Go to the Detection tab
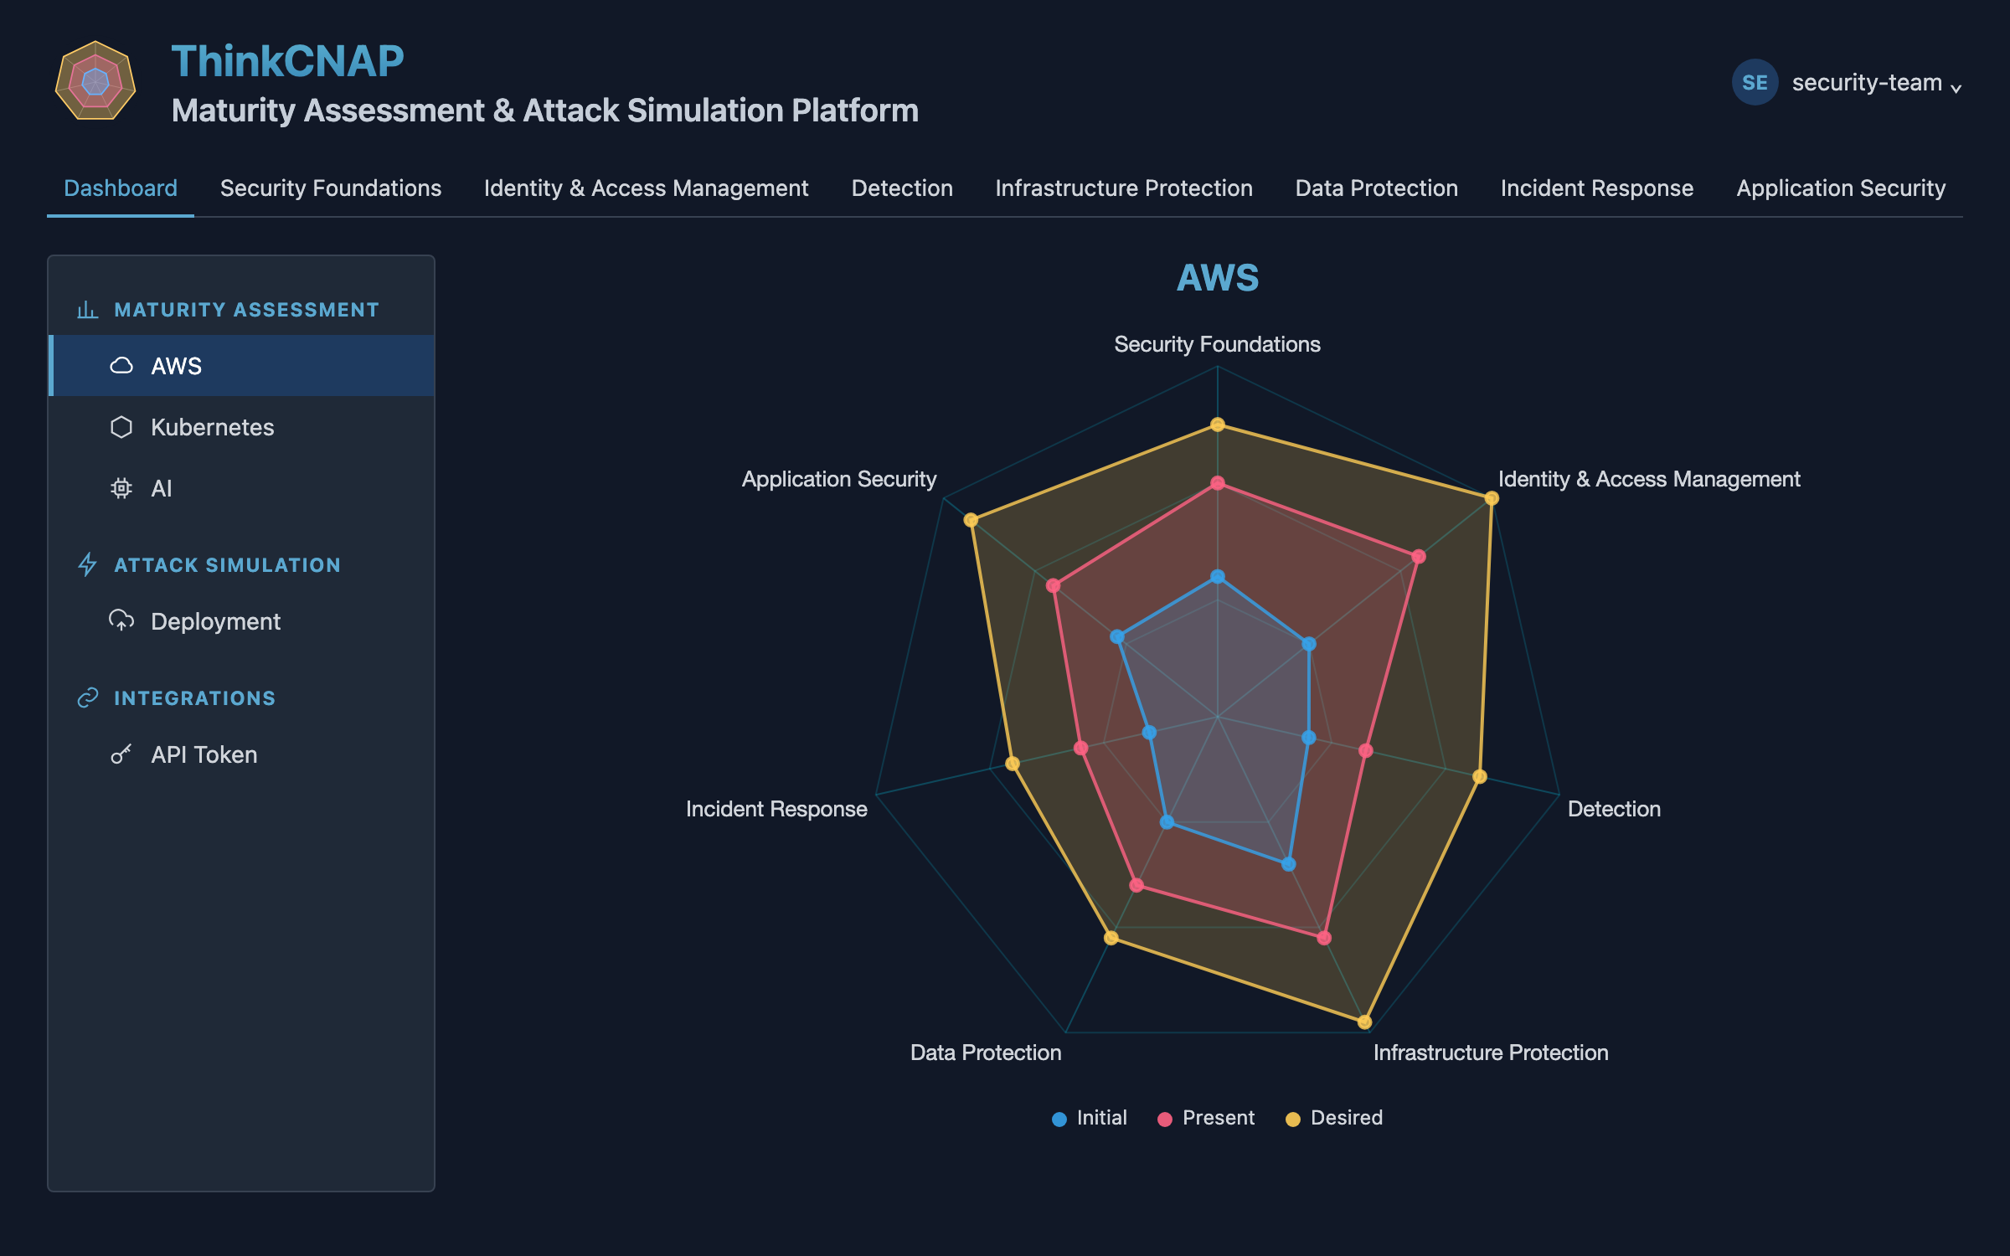The image size is (2010, 1256). (902, 188)
